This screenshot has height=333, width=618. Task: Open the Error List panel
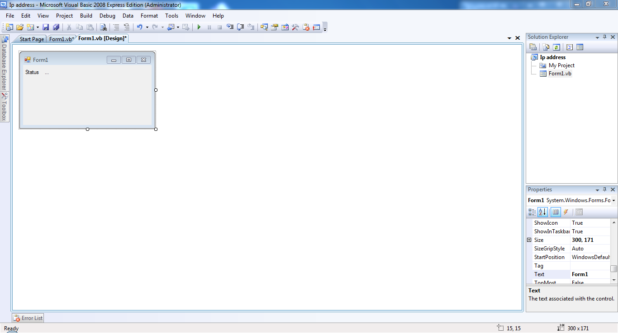tap(28, 318)
